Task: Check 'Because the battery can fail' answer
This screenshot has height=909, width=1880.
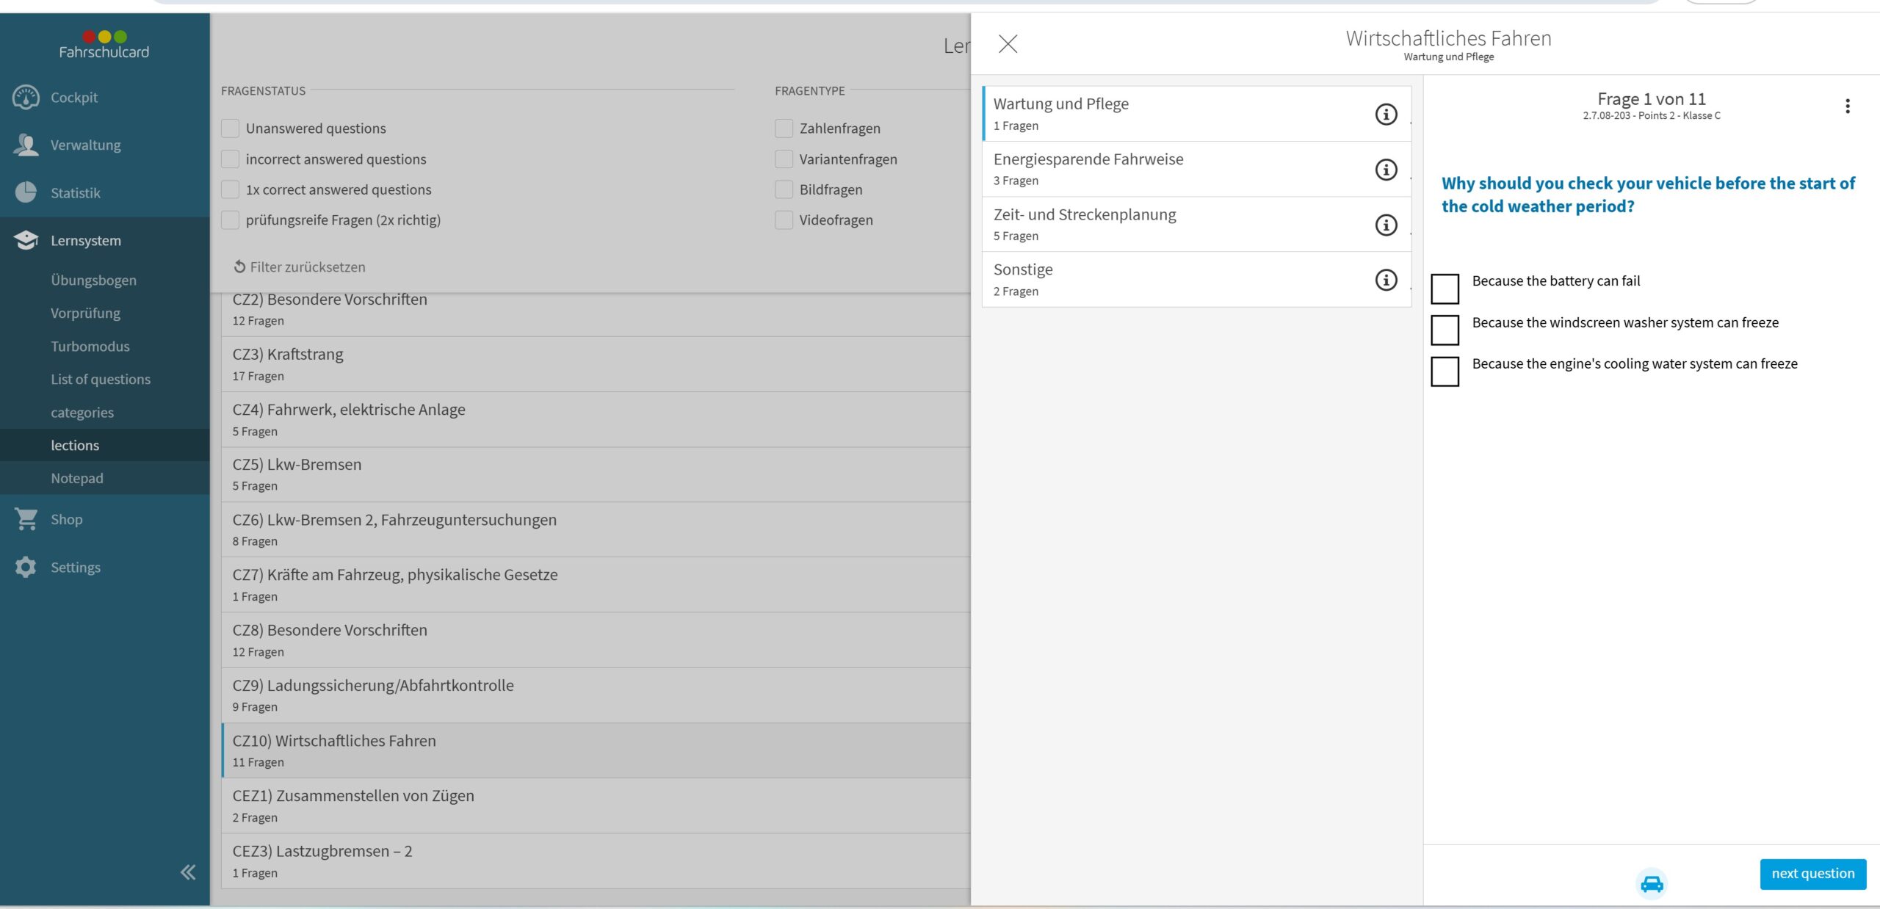Action: tap(1445, 289)
